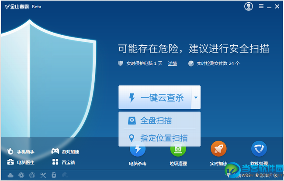Click the 电脑杀毒 label text
284x181 pixels.
click(x=138, y=164)
